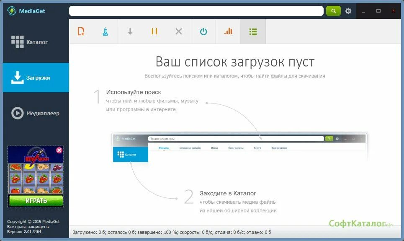Open the flask test icon in toolbar
This screenshot has width=404, height=241.
(x=106, y=31)
